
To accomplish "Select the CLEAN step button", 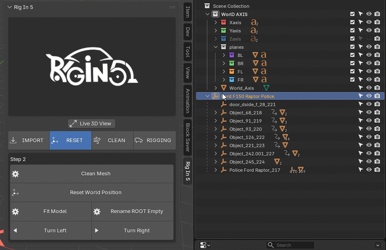I will [x=112, y=141].
